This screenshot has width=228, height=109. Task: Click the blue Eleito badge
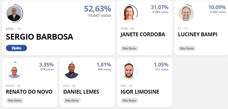click(x=16, y=48)
